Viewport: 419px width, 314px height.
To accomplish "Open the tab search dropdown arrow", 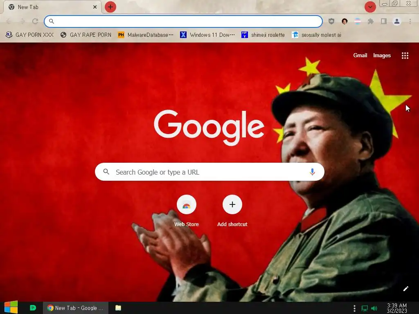I will point(370,7).
